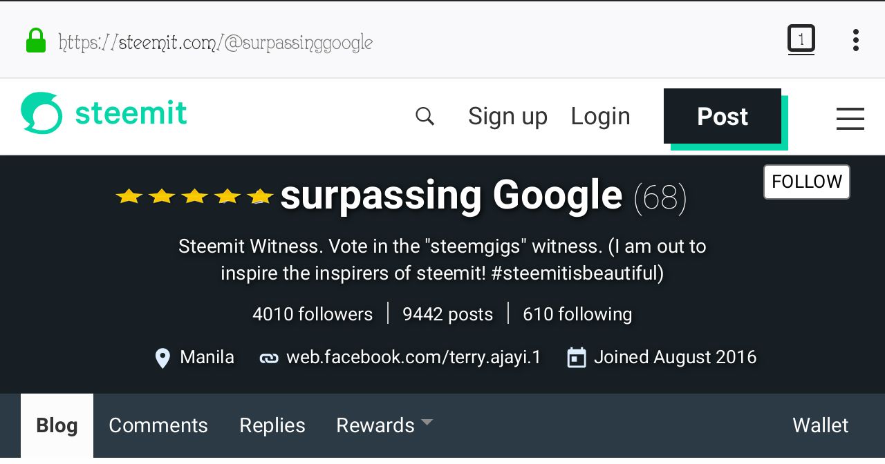Image resolution: width=885 pixels, height=464 pixels.
Task: Click the green padlock security icon
Action: click(x=35, y=41)
